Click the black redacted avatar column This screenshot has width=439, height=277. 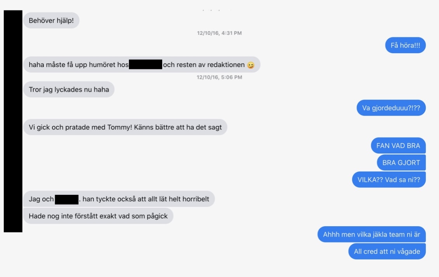pos(13,121)
